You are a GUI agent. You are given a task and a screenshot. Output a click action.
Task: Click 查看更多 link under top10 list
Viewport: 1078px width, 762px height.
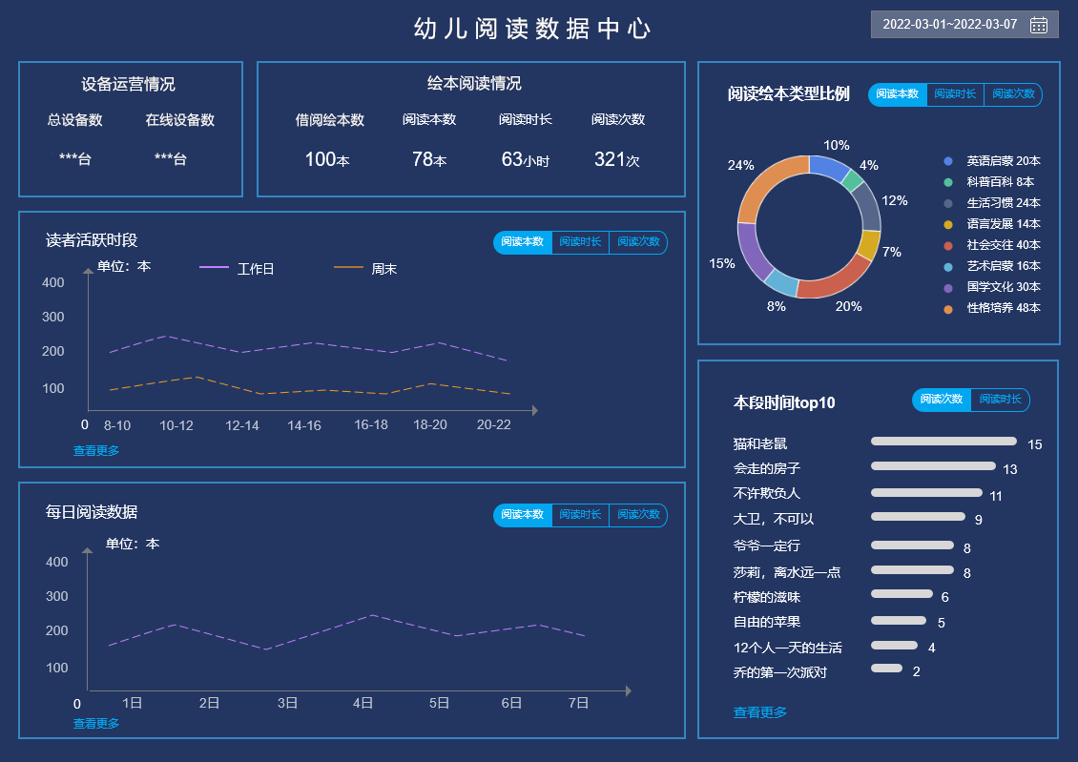(760, 712)
